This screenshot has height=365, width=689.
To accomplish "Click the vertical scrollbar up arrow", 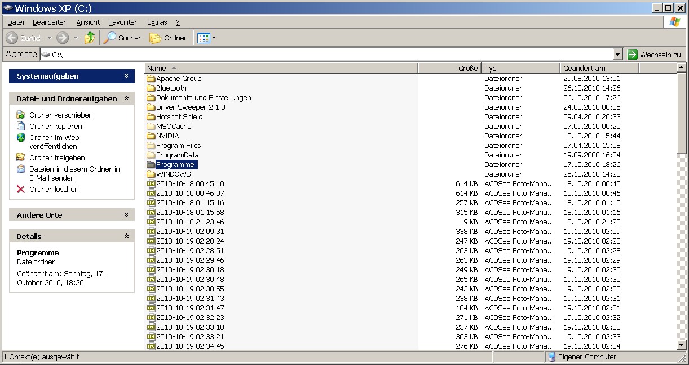I will [682, 68].
